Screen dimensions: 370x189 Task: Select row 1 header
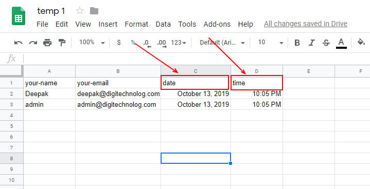pos(11,83)
